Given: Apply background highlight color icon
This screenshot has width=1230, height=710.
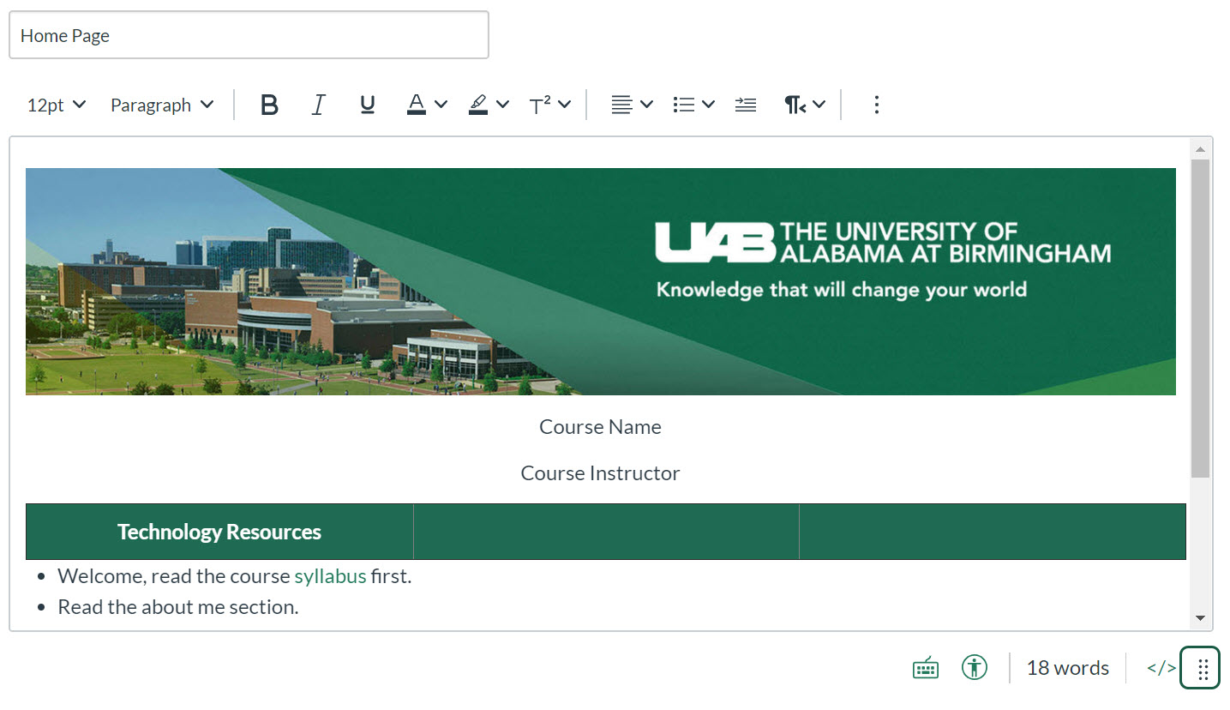Looking at the screenshot, I should [x=478, y=105].
